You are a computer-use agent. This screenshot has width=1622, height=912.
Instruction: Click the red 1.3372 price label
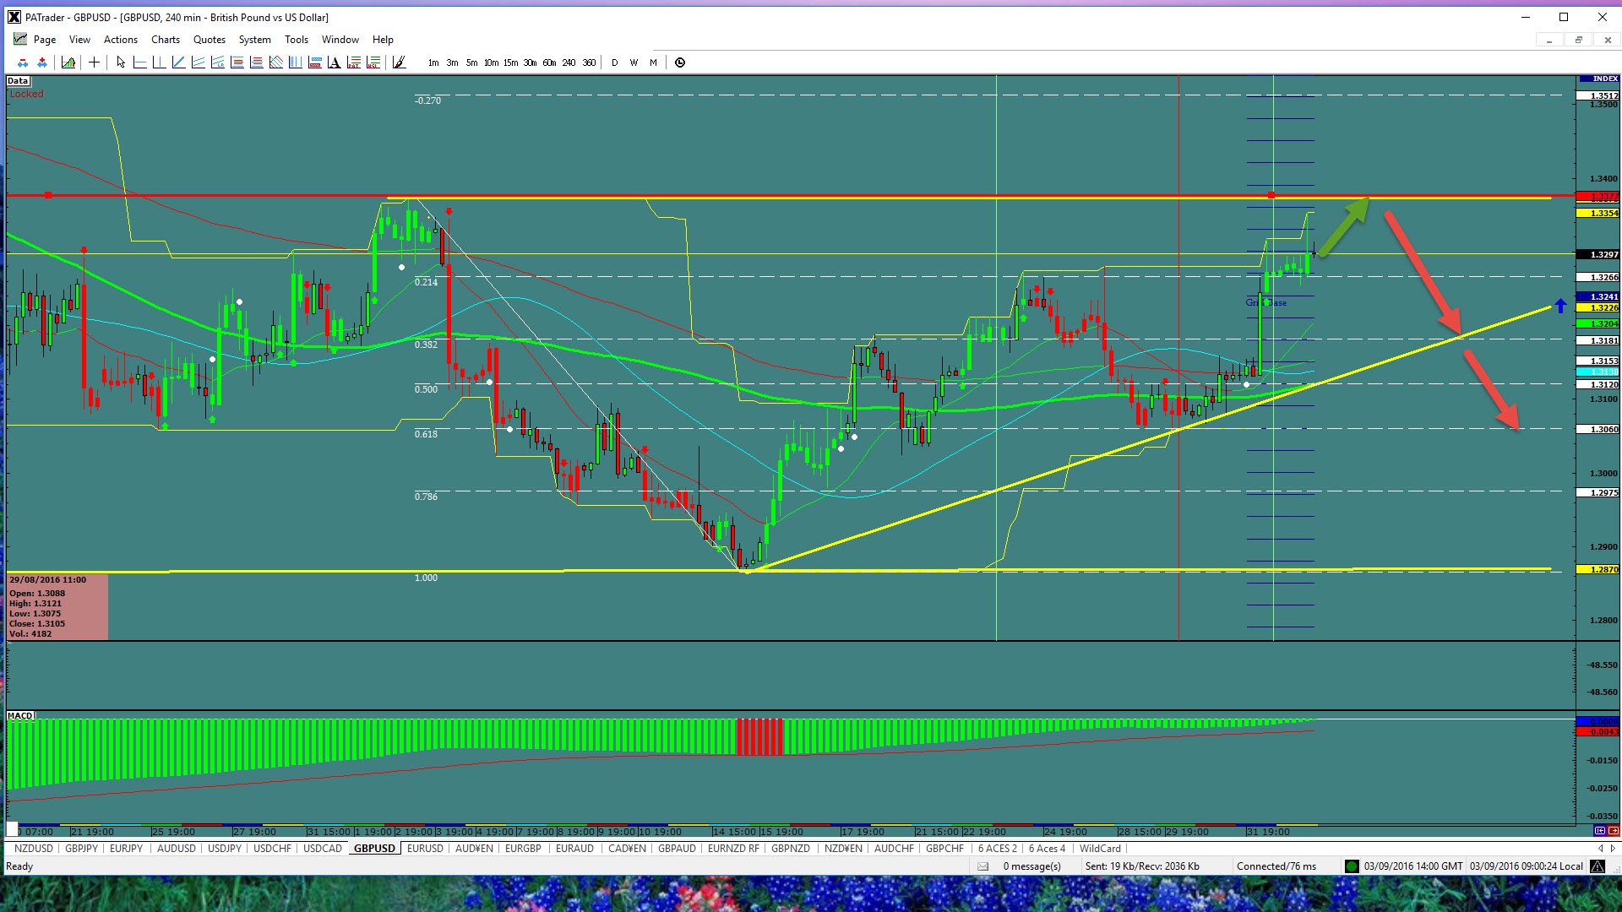(1598, 197)
